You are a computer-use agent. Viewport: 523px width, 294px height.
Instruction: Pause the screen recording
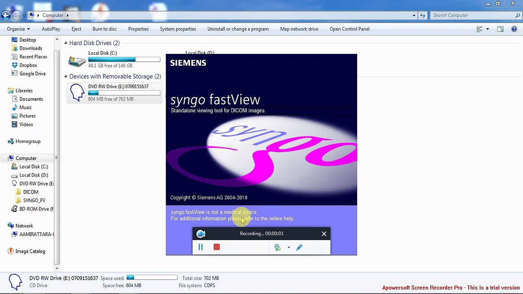point(201,247)
